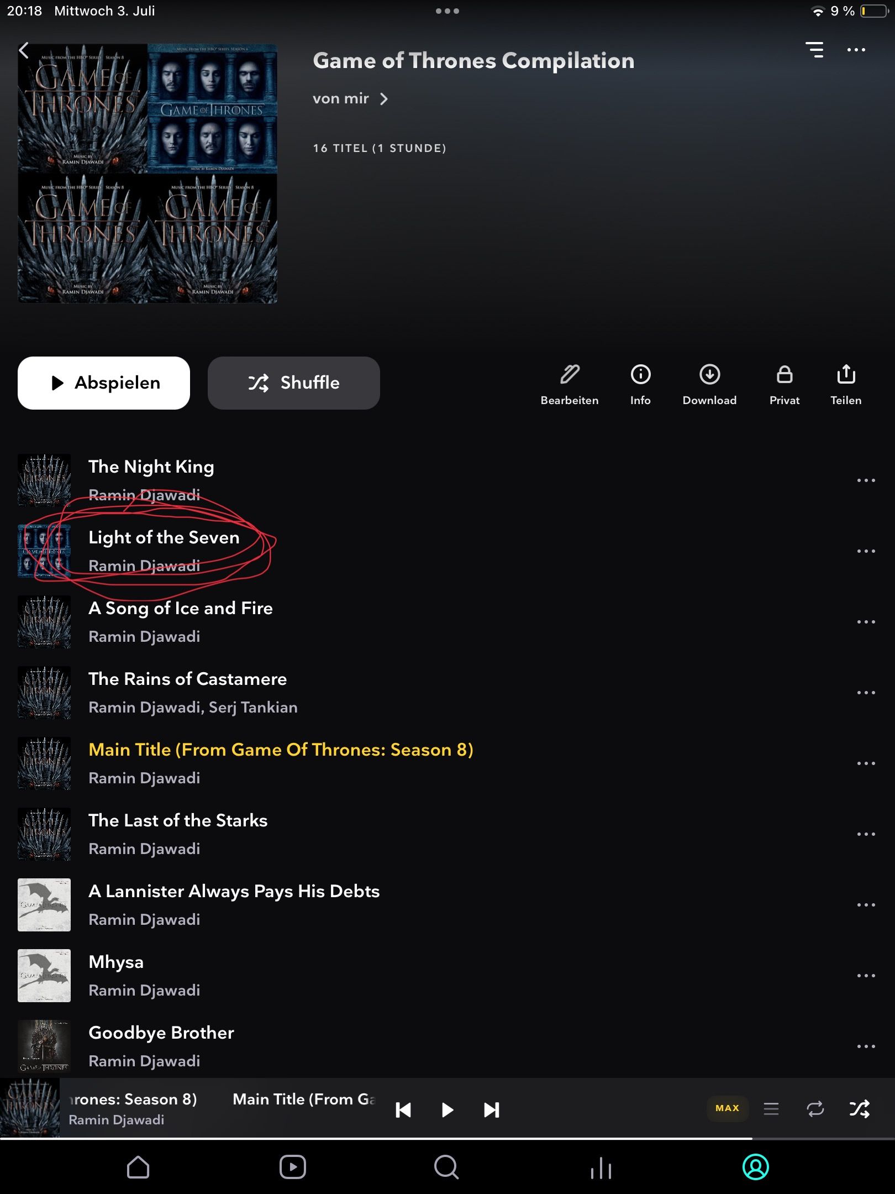Skip to the next track
The width and height of the screenshot is (895, 1194).
pyautogui.click(x=491, y=1109)
